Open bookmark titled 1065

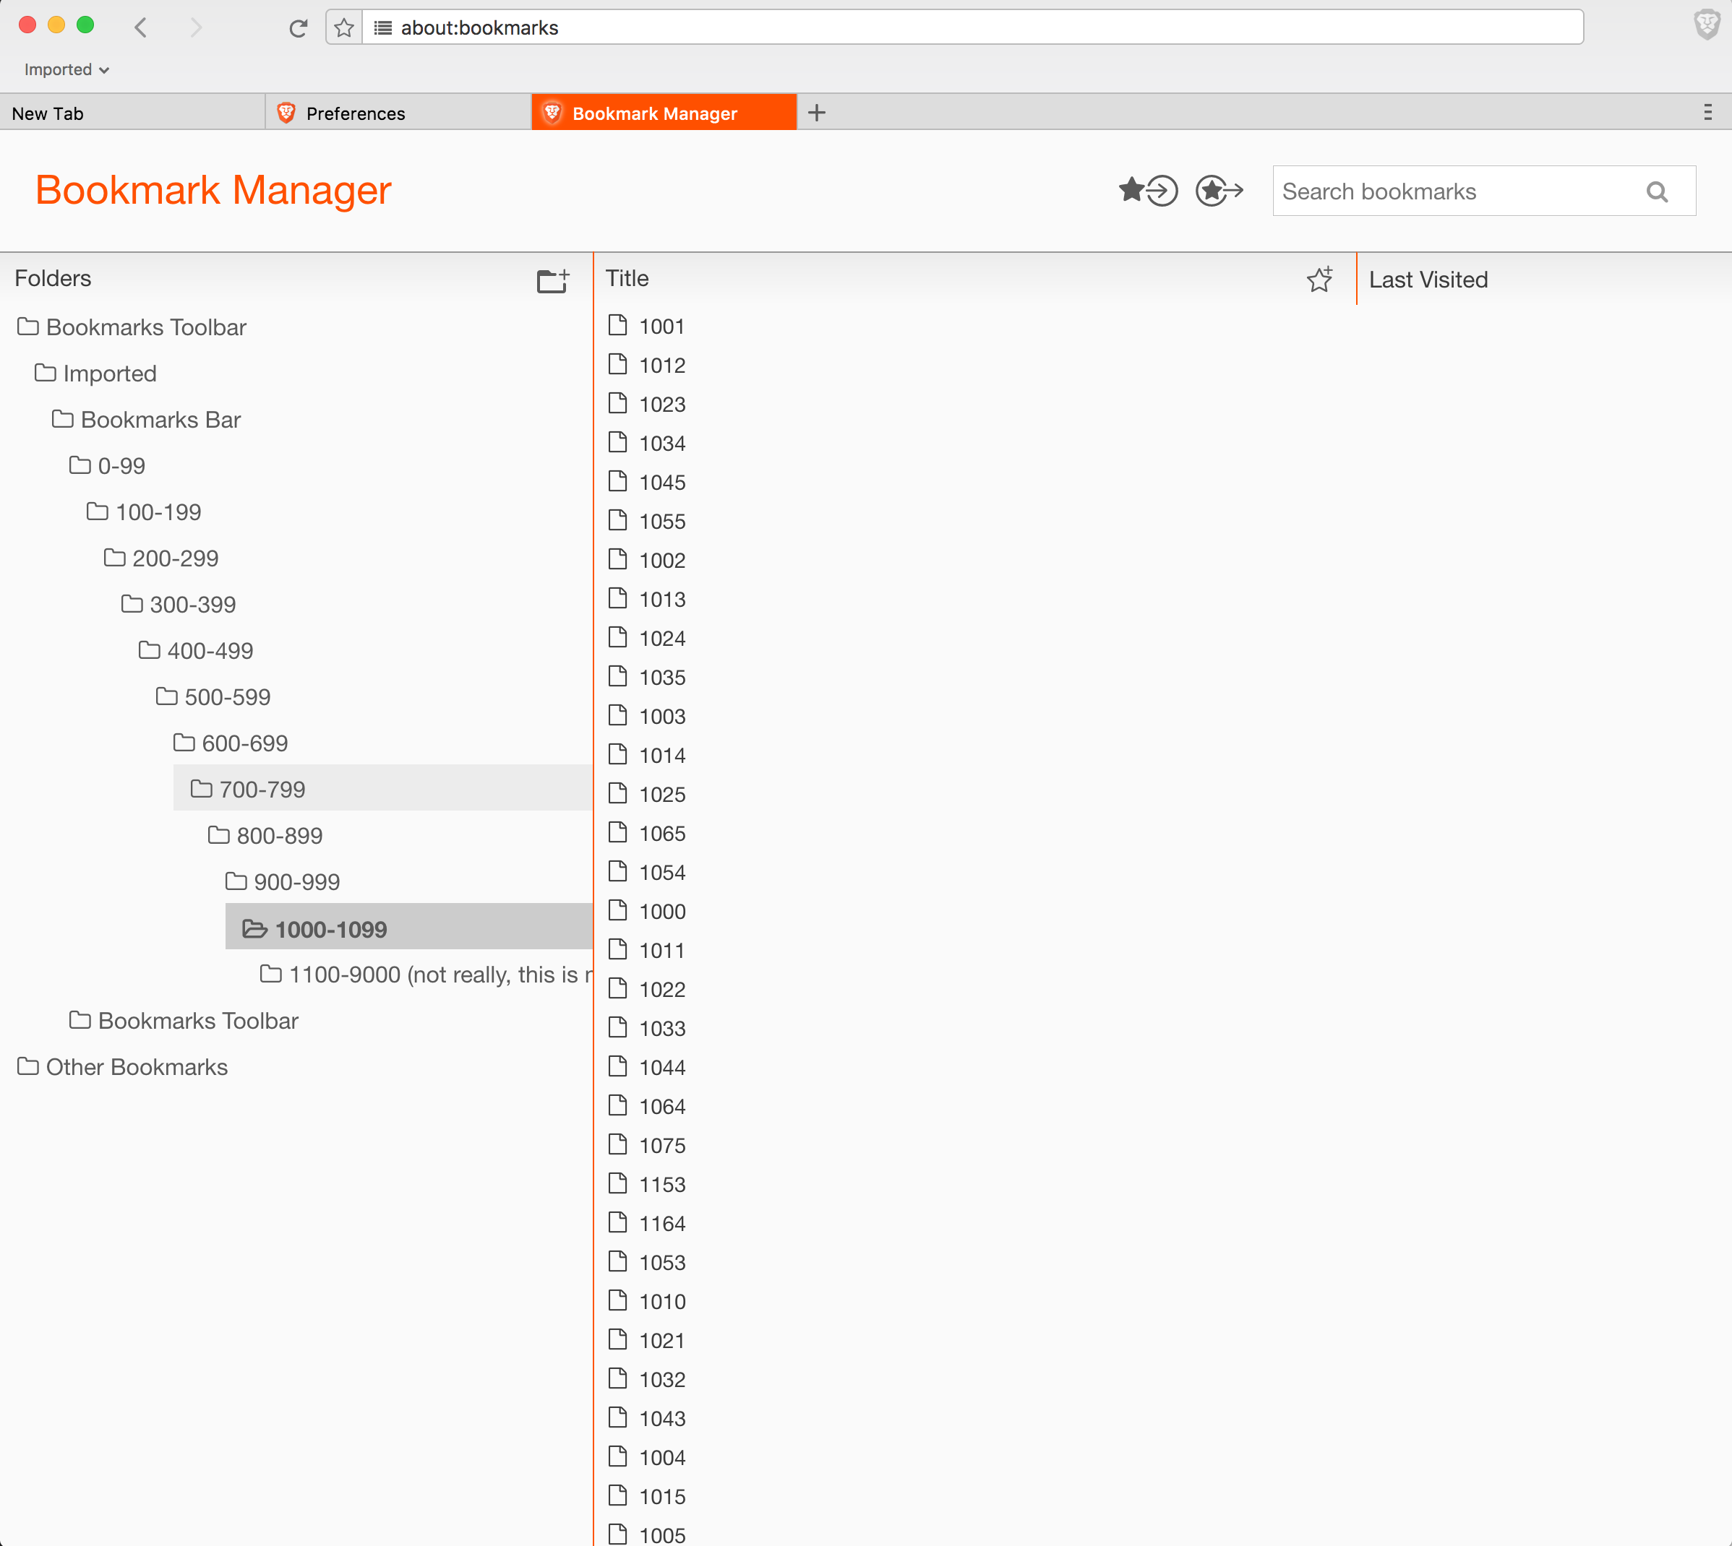(662, 833)
